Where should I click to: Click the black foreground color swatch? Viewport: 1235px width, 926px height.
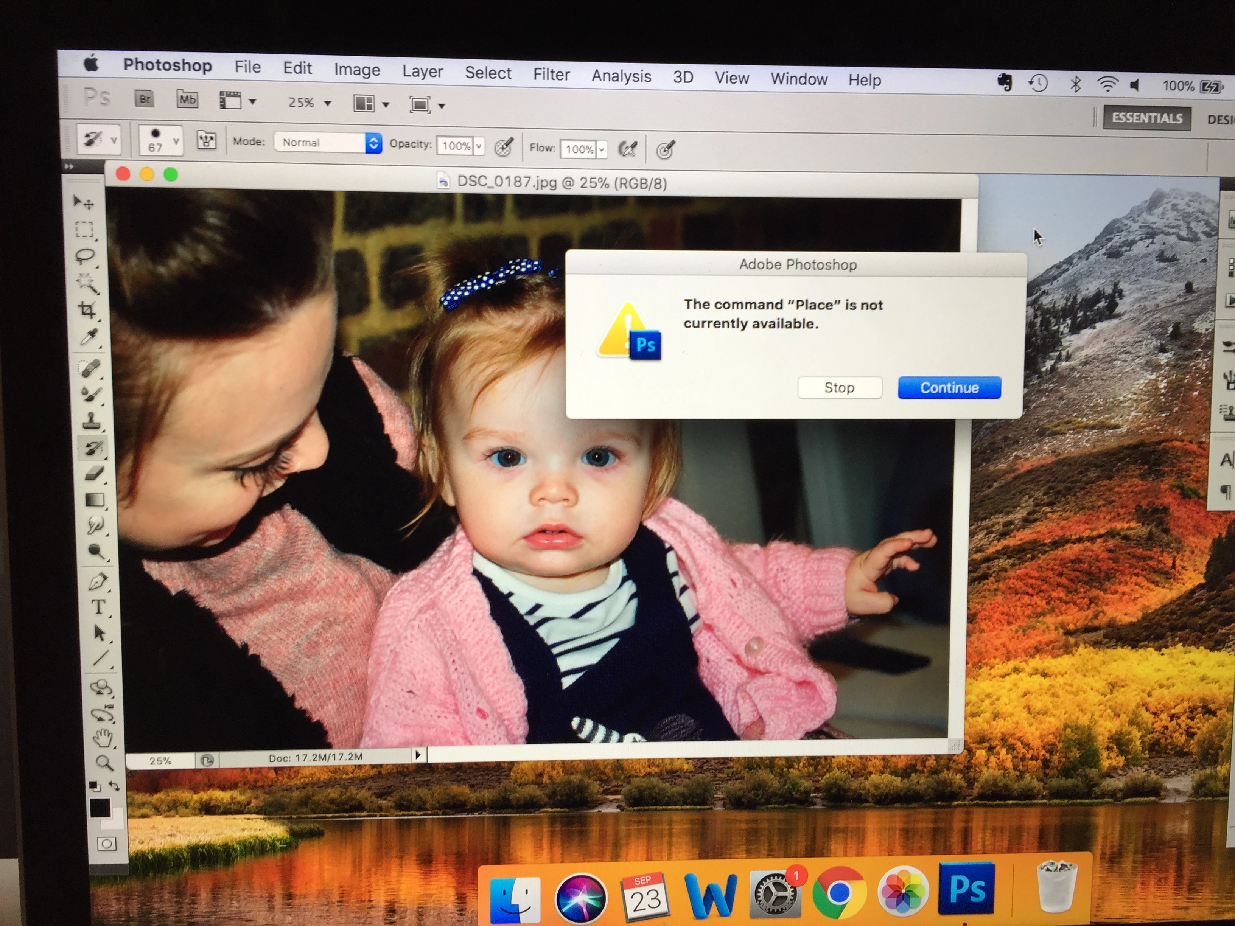100,808
